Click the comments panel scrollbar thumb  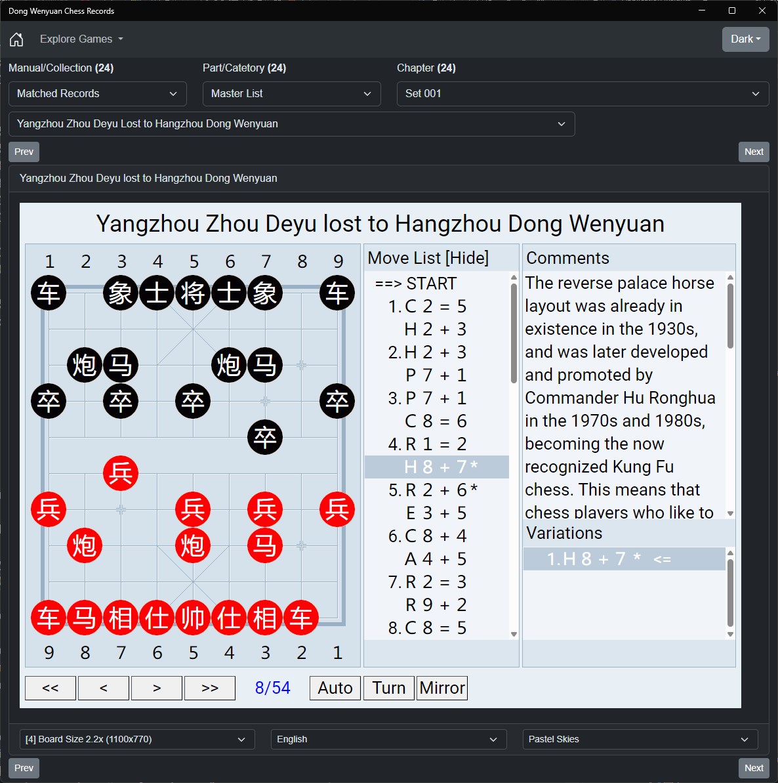point(730,316)
